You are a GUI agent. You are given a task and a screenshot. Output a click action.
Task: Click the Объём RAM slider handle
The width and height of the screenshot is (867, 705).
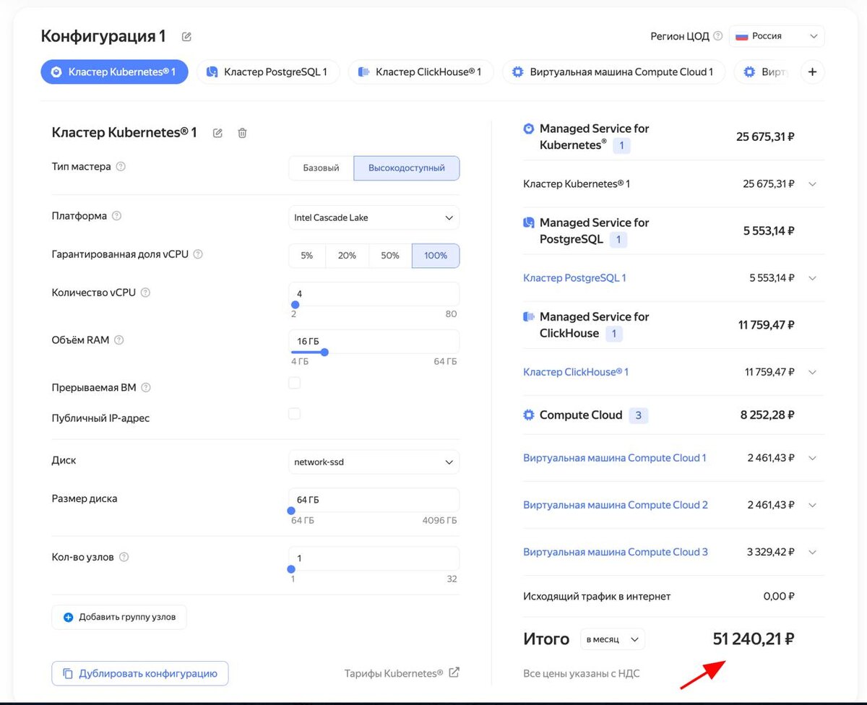coord(324,352)
